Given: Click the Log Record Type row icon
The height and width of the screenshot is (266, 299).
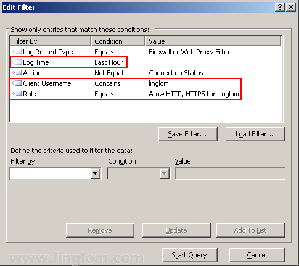Looking at the screenshot, I should click(17, 52).
